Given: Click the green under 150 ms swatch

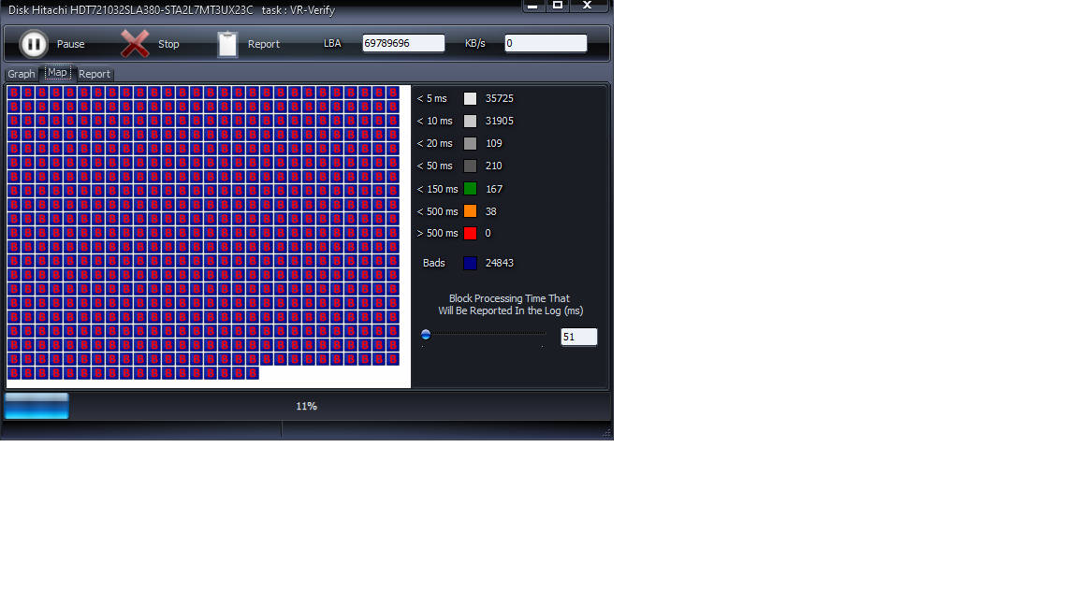Looking at the screenshot, I should coord(471,189).
